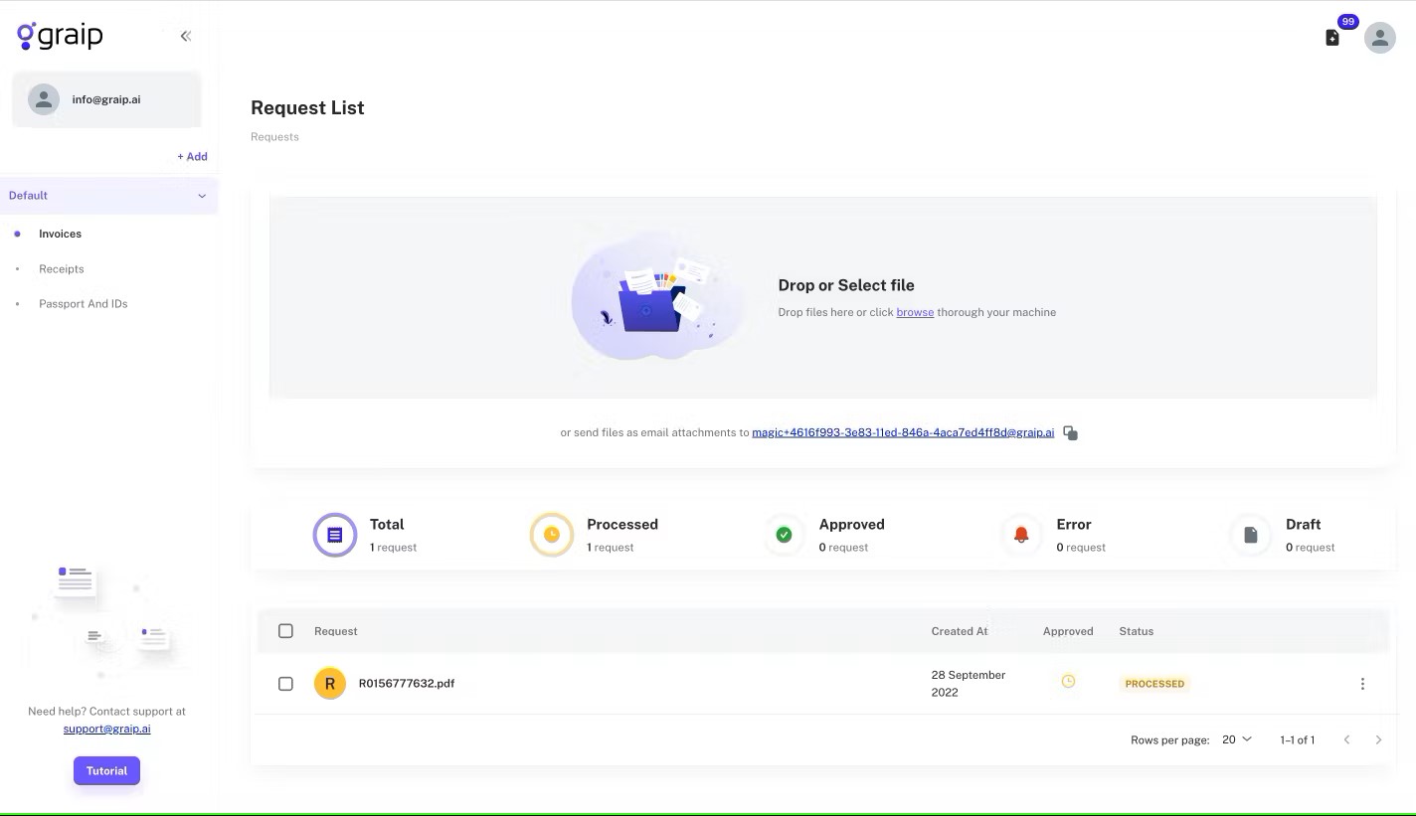The image size is (1416, 816).
Task: Collapse the Default workspace section
Action: point(202,196)
